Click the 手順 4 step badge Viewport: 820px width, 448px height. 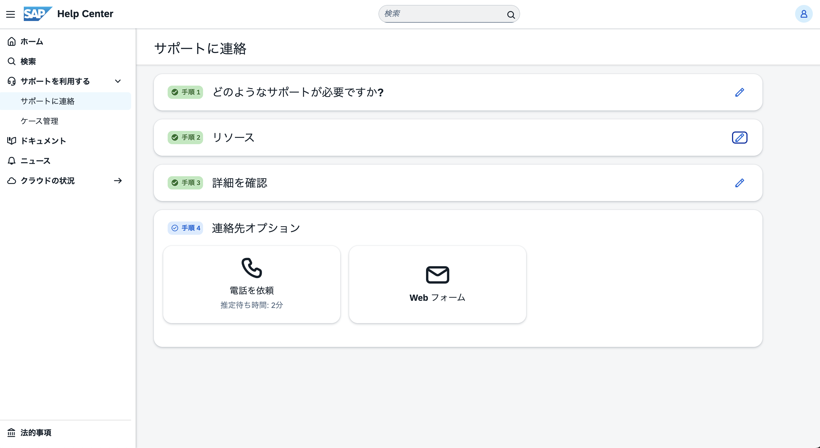click(x=185, y=228)
